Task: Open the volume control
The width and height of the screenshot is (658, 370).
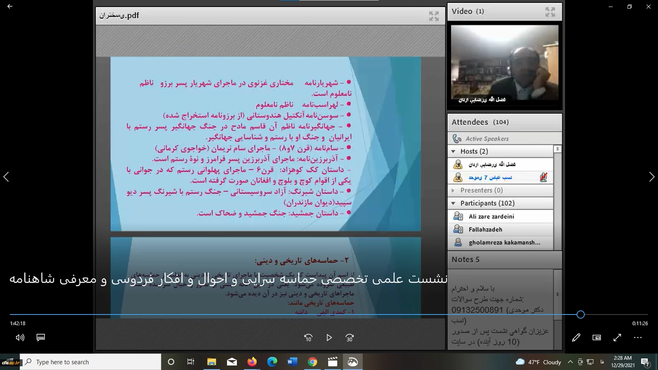Action: click(20, 338)
